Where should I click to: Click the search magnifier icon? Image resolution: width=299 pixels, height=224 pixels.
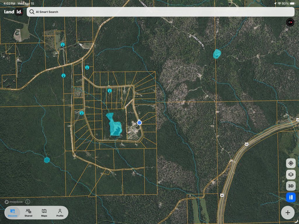(x=32, y=12)
